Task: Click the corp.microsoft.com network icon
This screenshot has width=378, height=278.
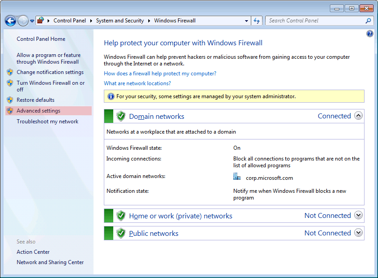Action: (x=237, y=177)
